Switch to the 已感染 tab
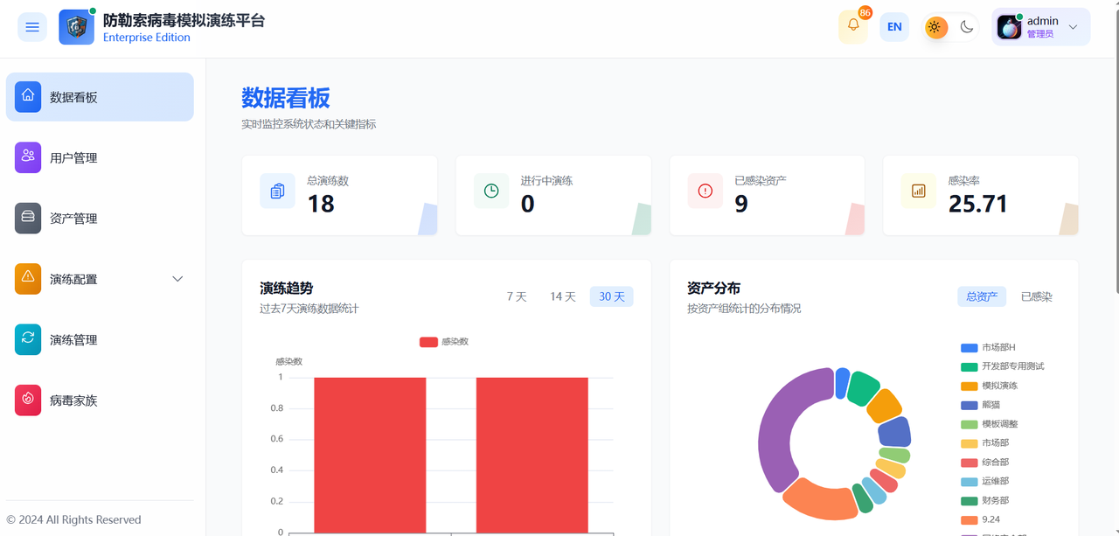 tap(1036, 296)
